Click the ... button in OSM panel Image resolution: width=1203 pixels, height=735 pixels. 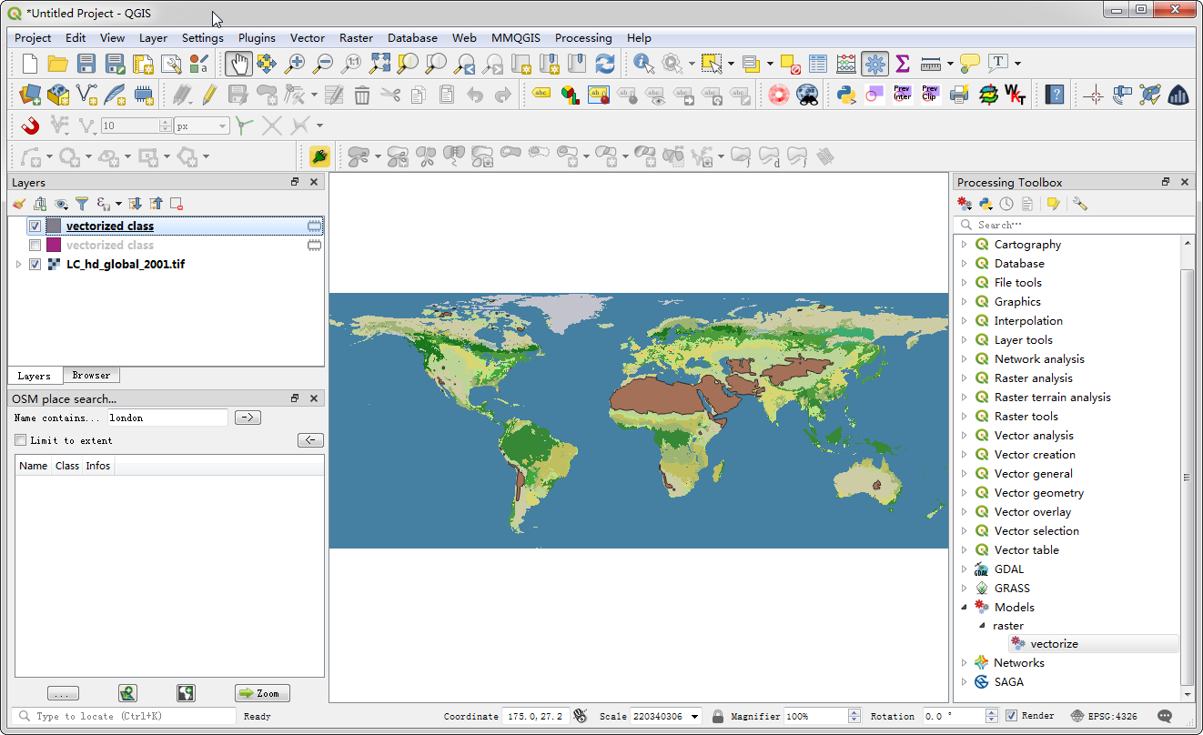[63, 693]
